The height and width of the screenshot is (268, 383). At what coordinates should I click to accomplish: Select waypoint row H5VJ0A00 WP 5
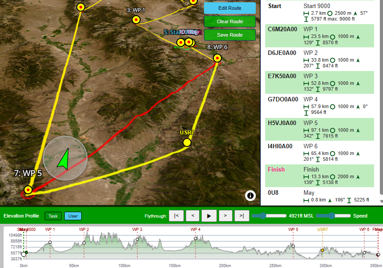pos(320,129)
